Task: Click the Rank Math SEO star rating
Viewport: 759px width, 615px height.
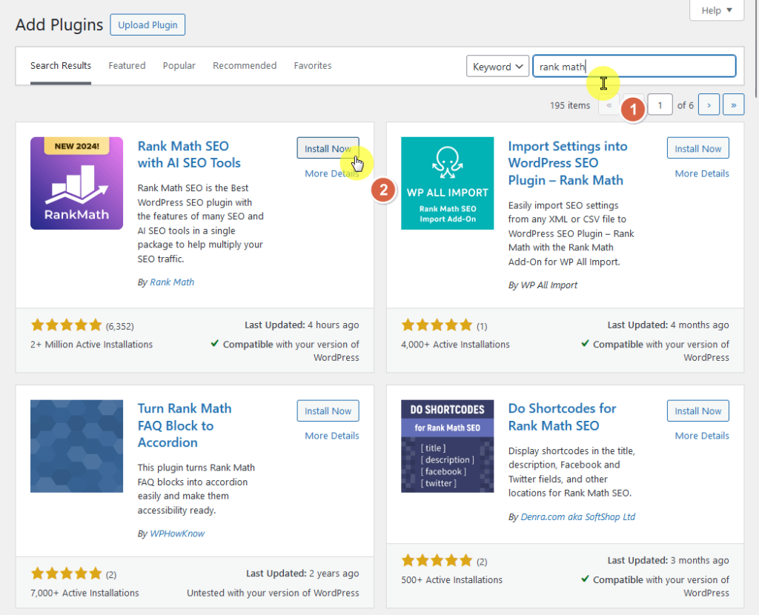Action: coord(66,325)
